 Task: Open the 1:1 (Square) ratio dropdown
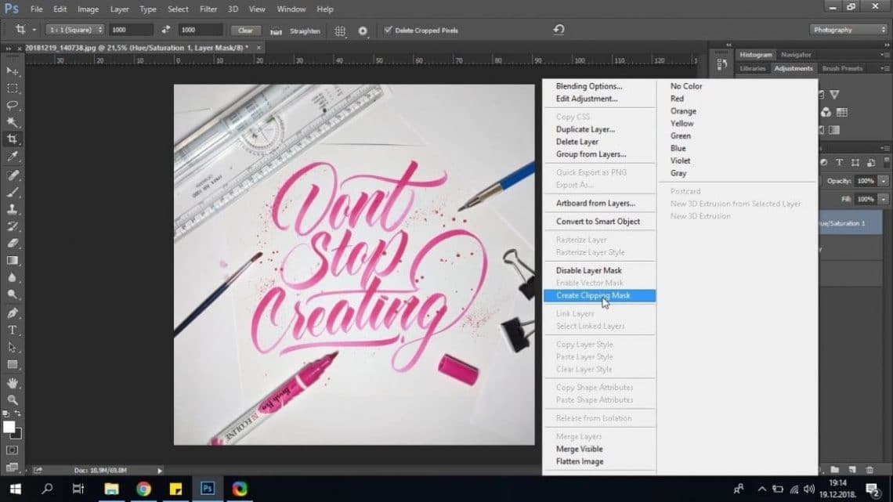point(75,30)
